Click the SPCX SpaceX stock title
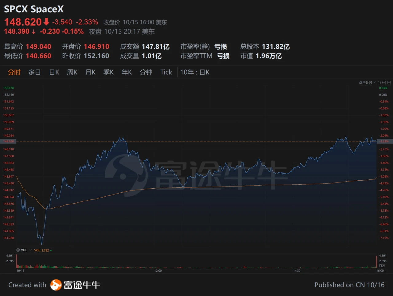This screenshot has height=296, width=393. tap(34, 9)
